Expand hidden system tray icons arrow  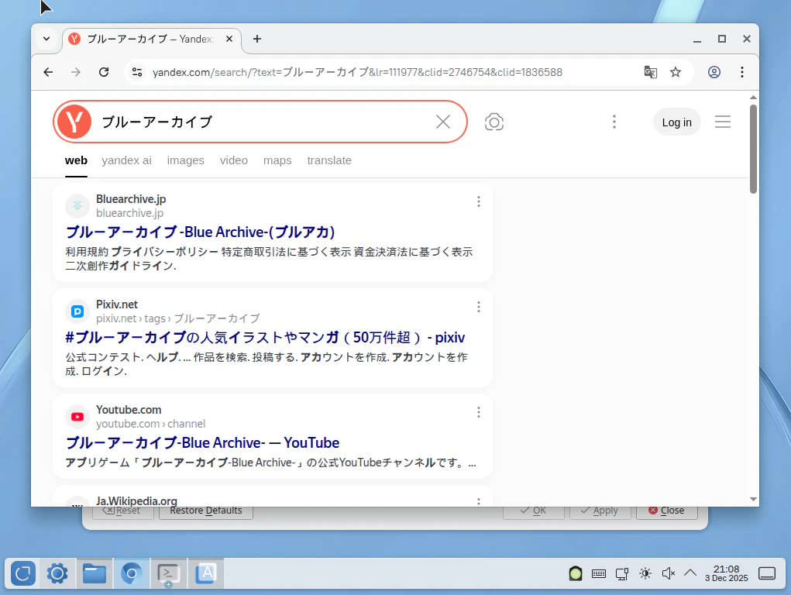pyautogui.click(x=690, y=573)
